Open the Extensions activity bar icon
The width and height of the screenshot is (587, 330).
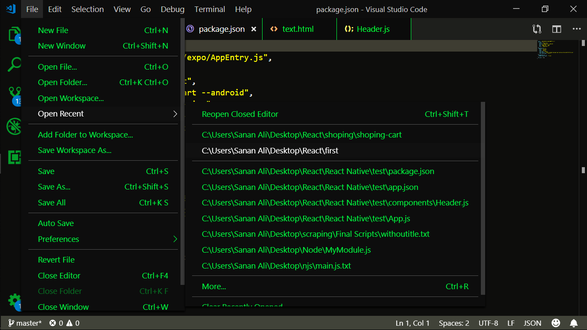point(14,157)
